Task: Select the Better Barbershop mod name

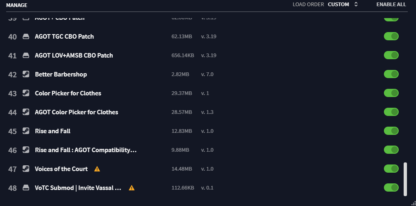Action: point(61,74)
